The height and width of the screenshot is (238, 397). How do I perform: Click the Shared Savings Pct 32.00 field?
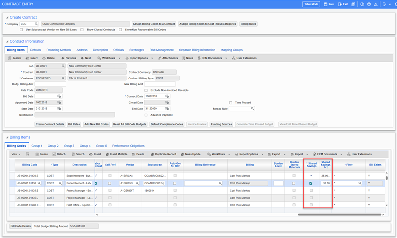tap(326, 183)
